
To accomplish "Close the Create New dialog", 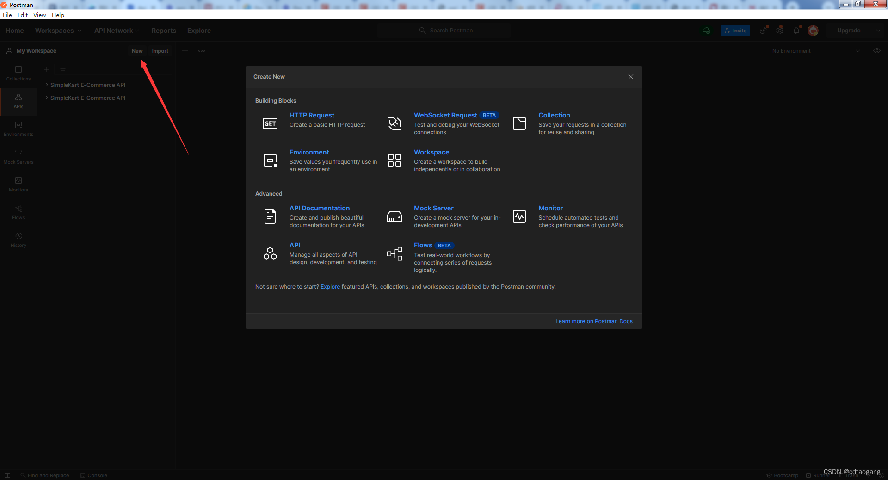I will (x=631, y=77).
